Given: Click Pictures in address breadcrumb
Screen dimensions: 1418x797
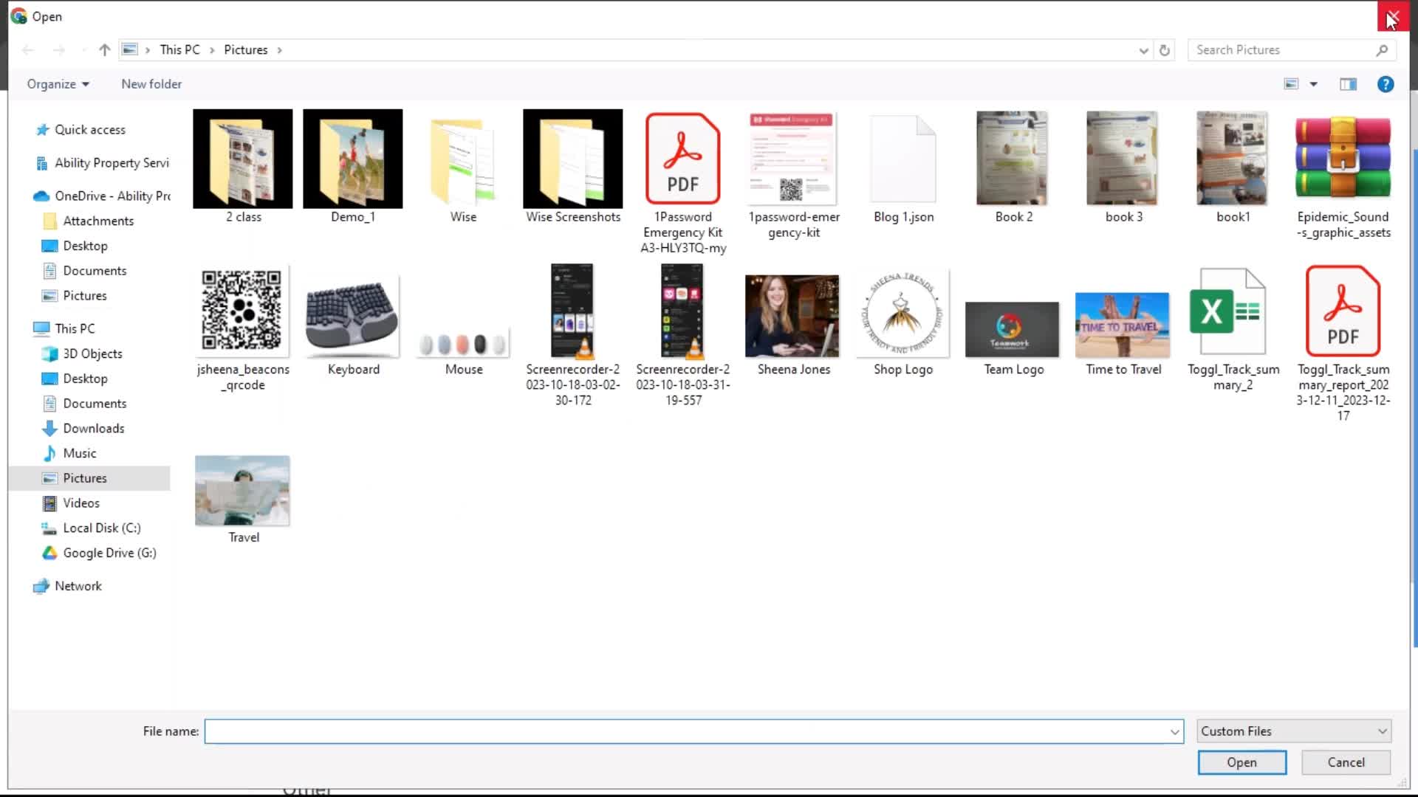Looking at the screenshot, I should (x=246, y=49).
